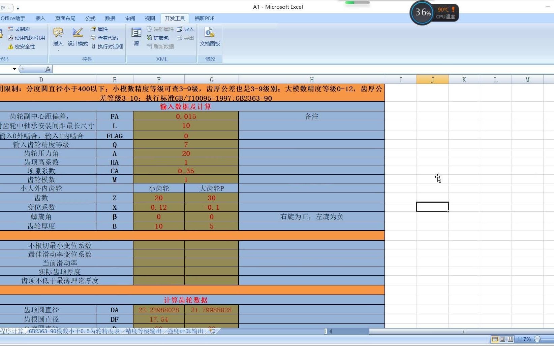Click the zoom out minus button
Viewport: 554px width, 346px height.
tap(537, 339)
